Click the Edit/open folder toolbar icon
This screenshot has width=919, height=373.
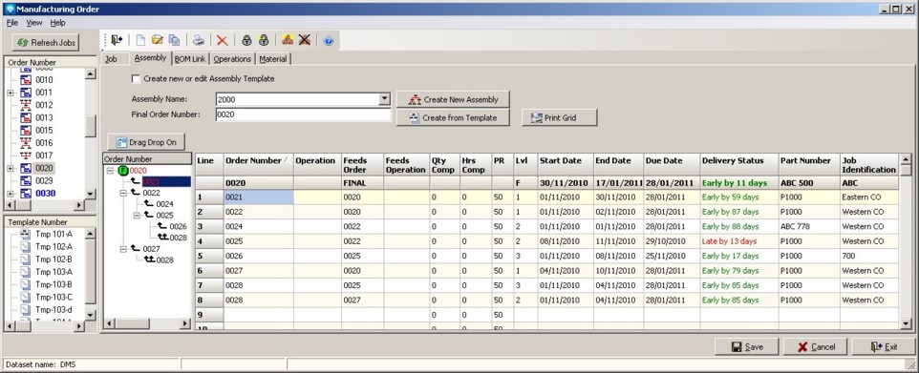point(157,40)
